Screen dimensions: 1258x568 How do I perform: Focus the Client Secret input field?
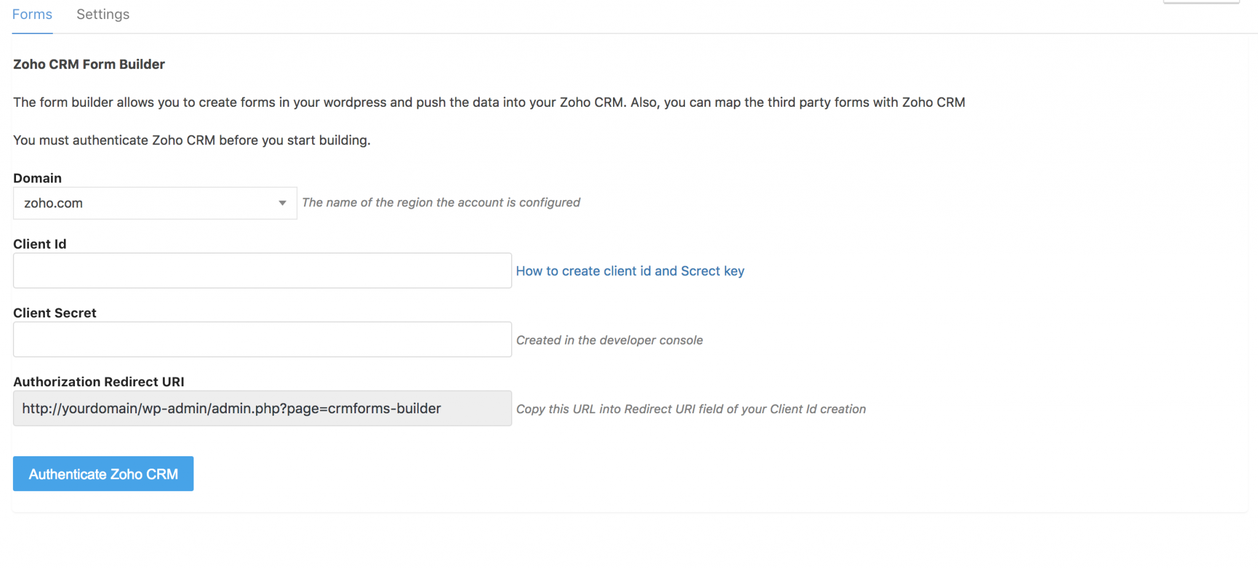pyautogui.click(x=262, y=340)
